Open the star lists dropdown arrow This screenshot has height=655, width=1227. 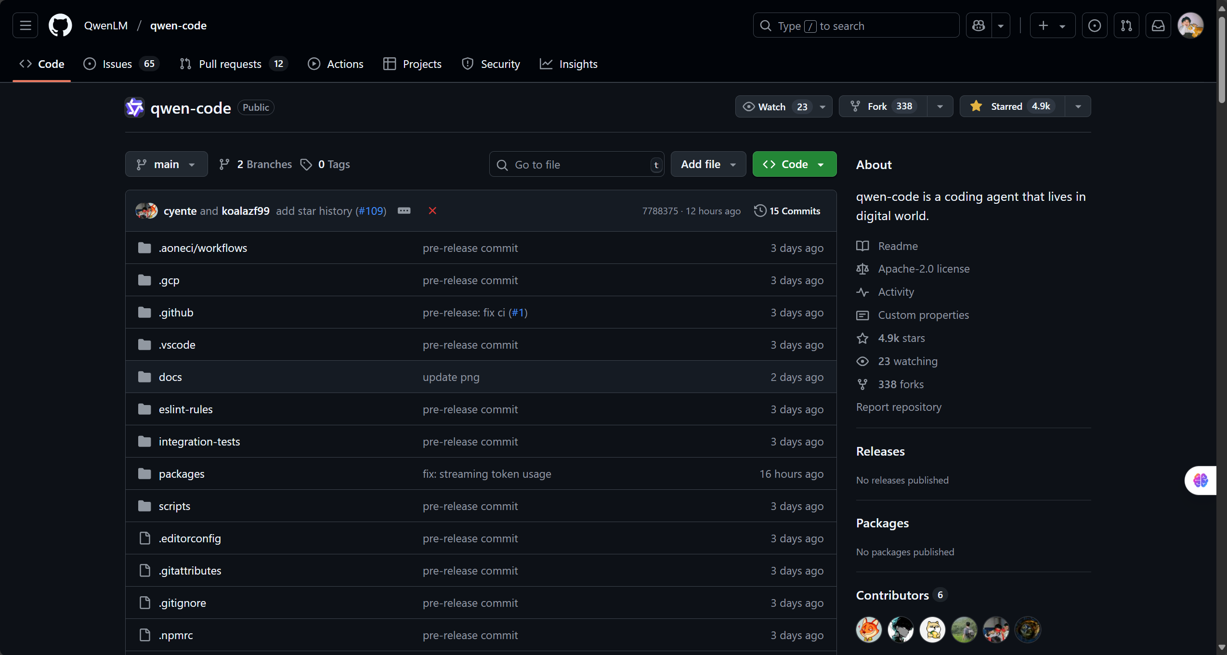(1078, 106)
